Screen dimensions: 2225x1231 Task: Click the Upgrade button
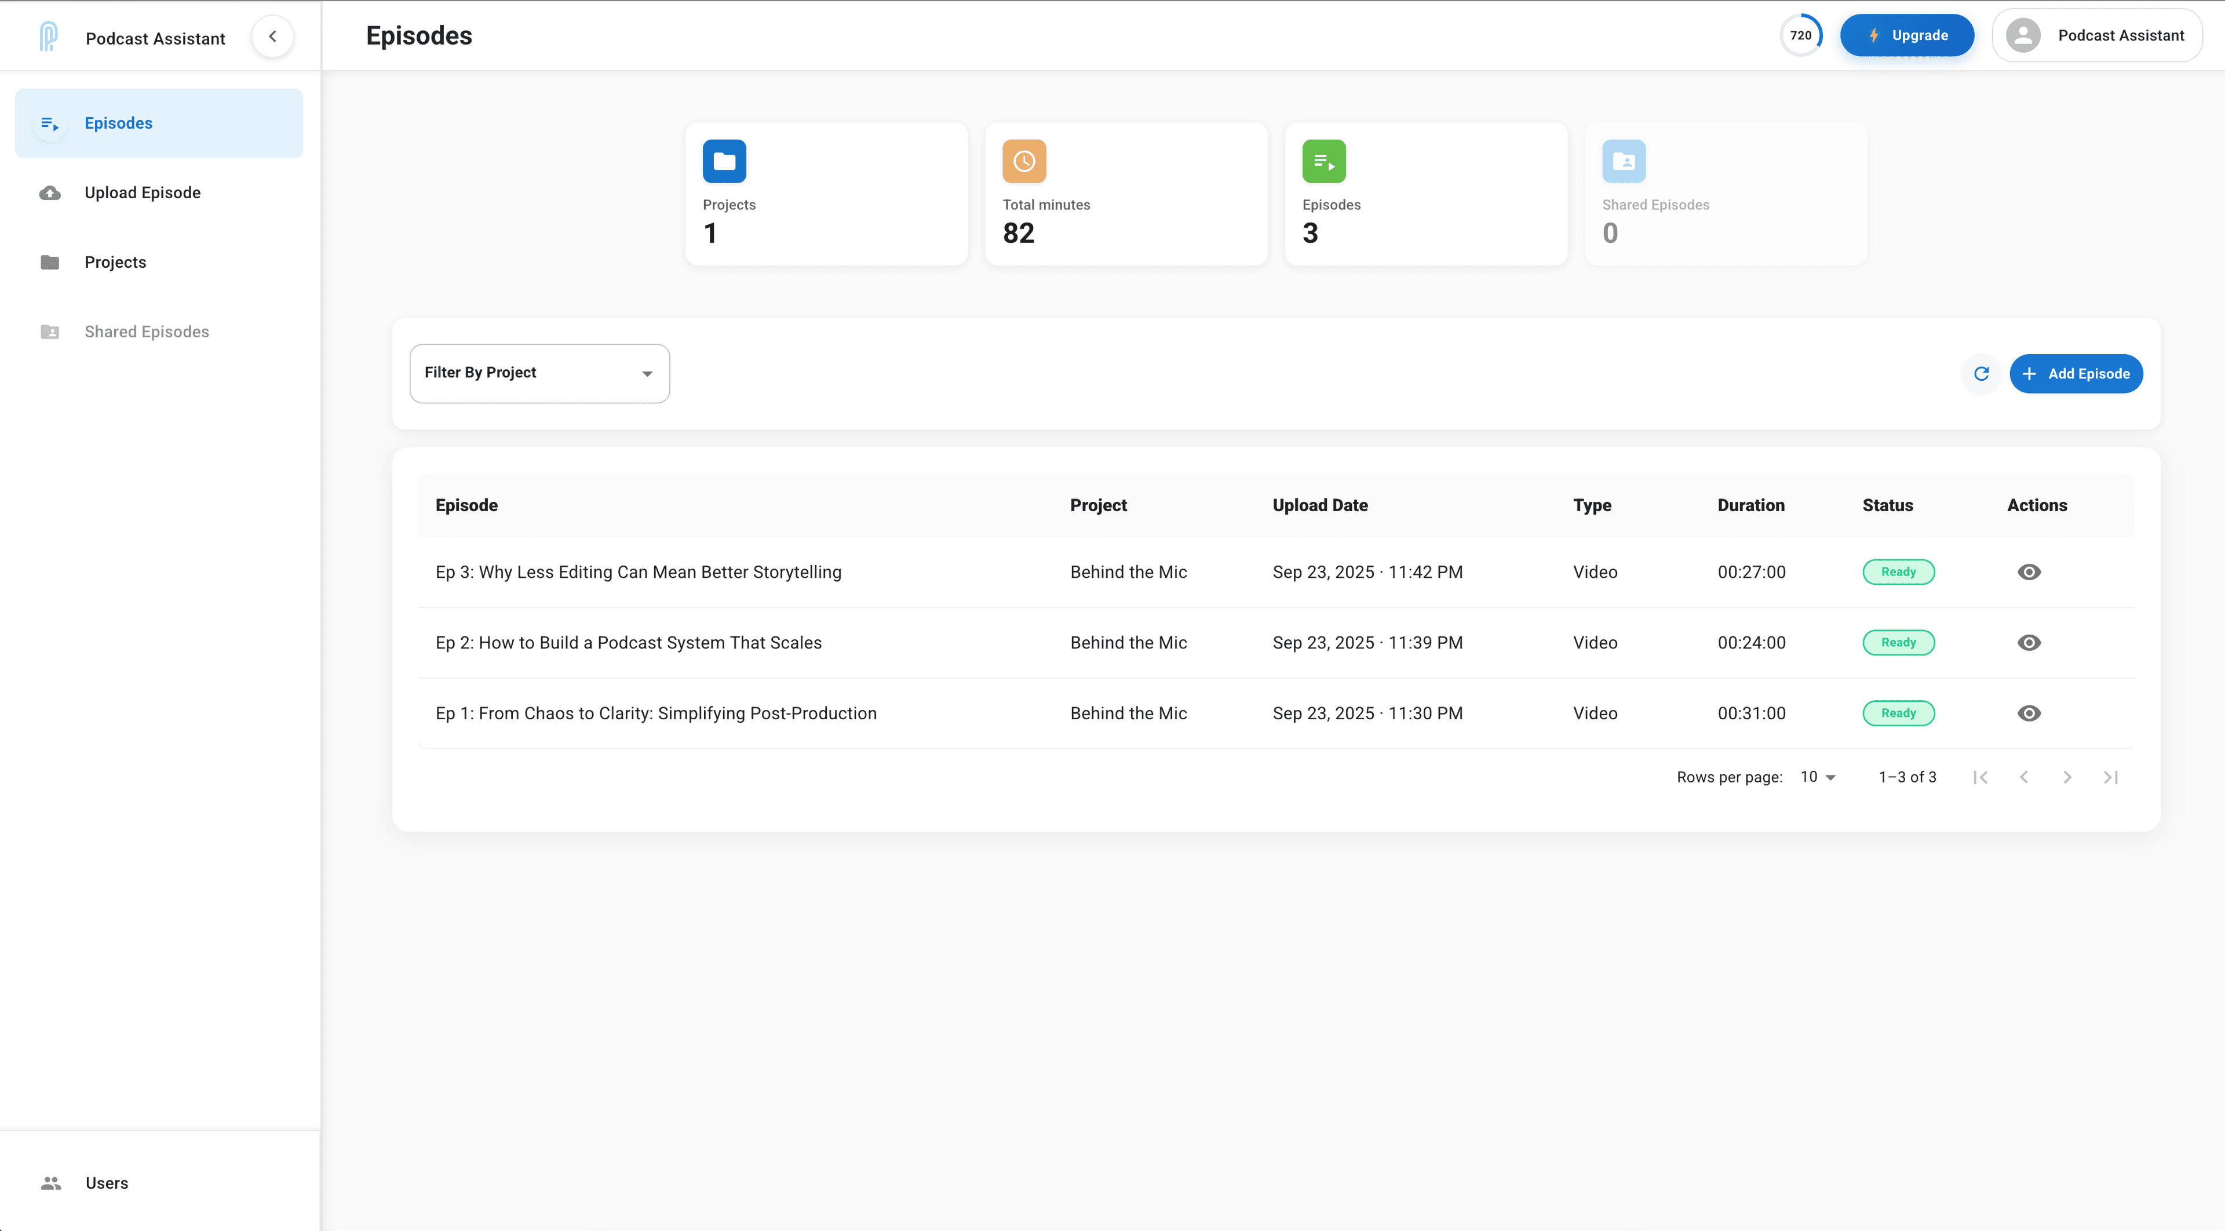(x=1907, y=35)
